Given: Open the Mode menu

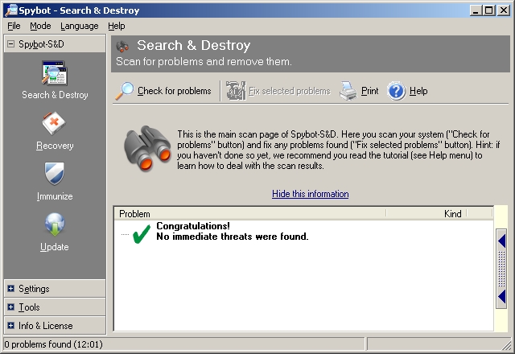Looking at the screenshot, I should click(x=40, y=26).
